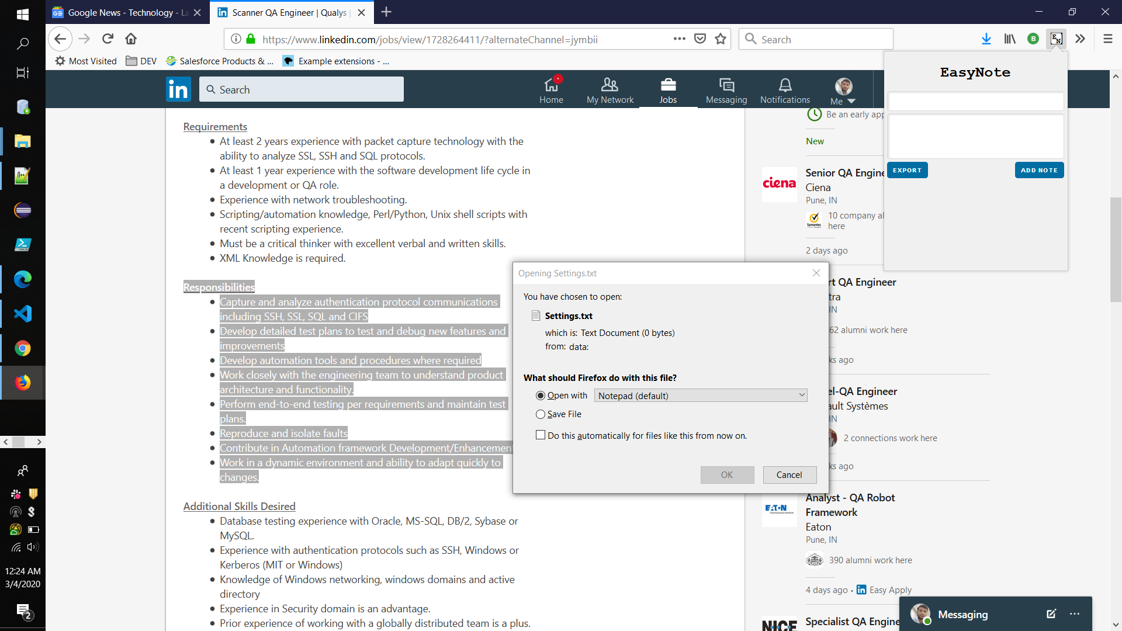This screenshot has width=1122, height=631.
Task: Click the Firefox download arrow icon
Action: coord(986,39)
